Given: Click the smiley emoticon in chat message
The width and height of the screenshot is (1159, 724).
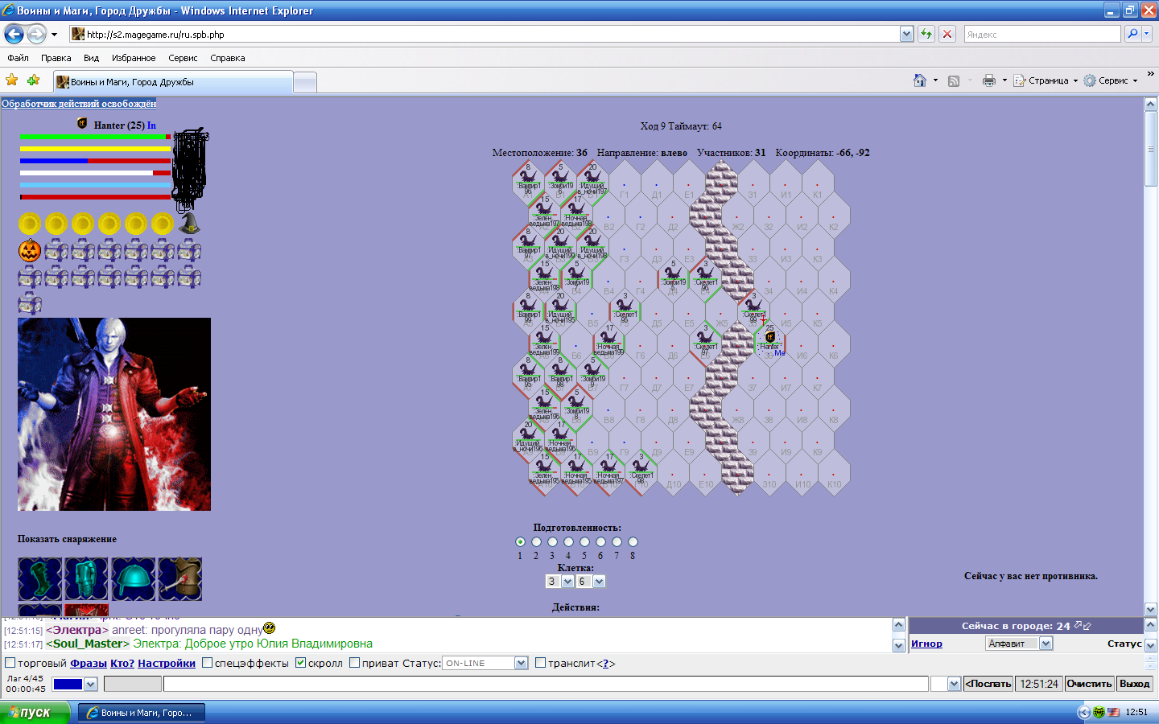Looking at the screenshot, I should [x=270, y=627].
